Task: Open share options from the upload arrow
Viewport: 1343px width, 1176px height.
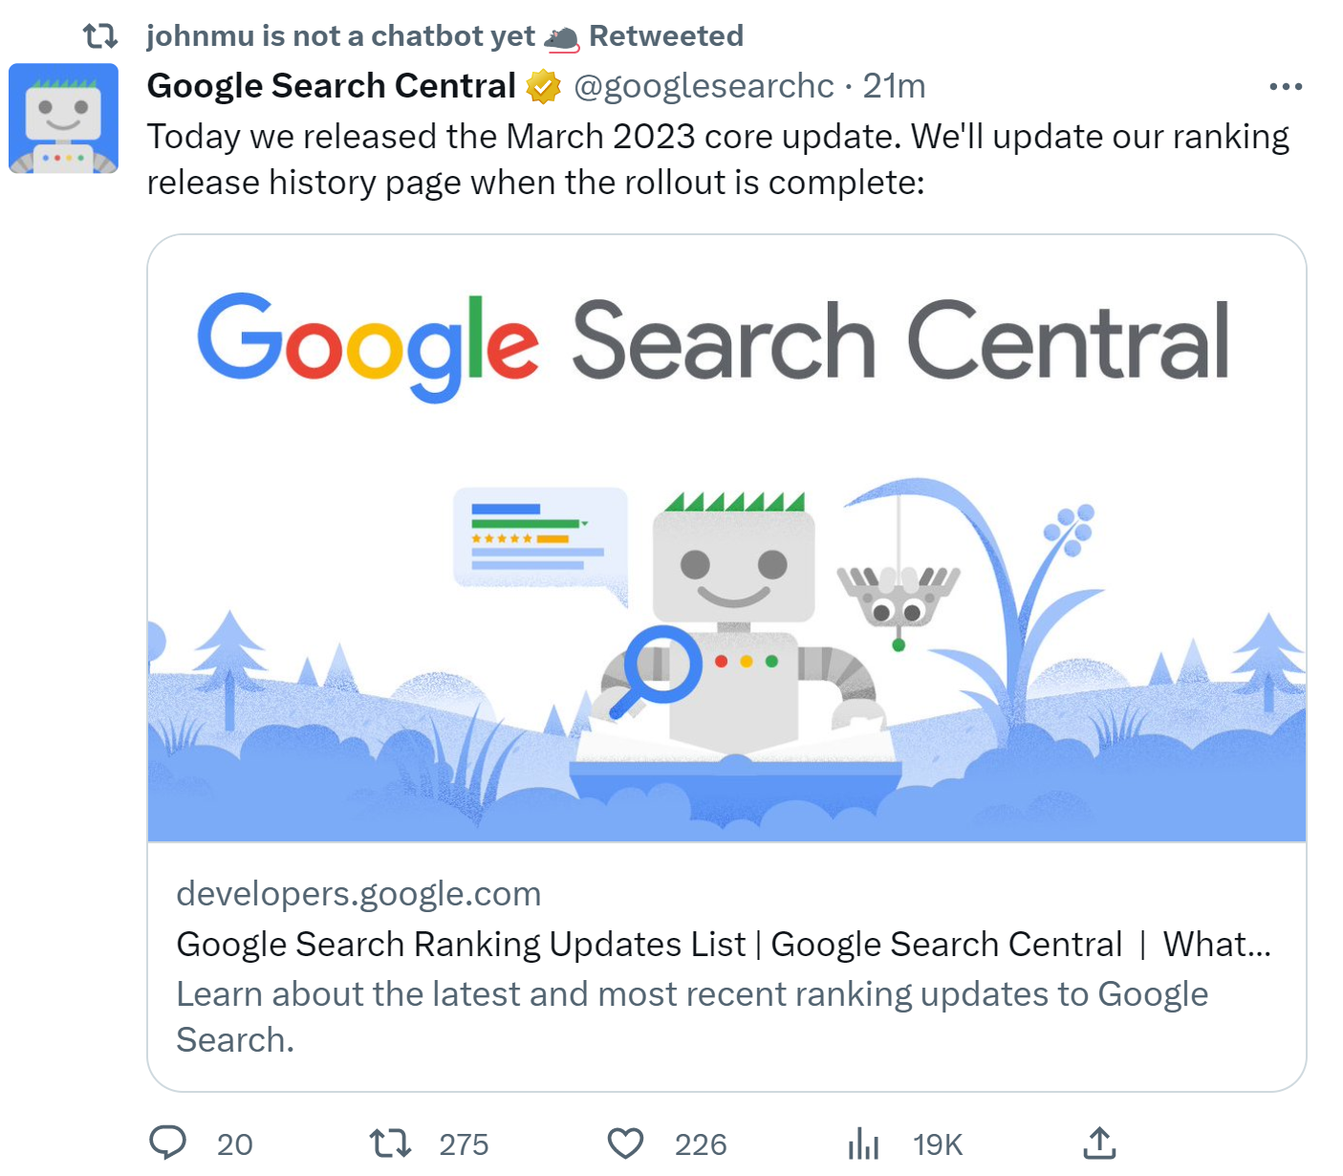Action: pyautogui.click(x=1101, y=1142)
